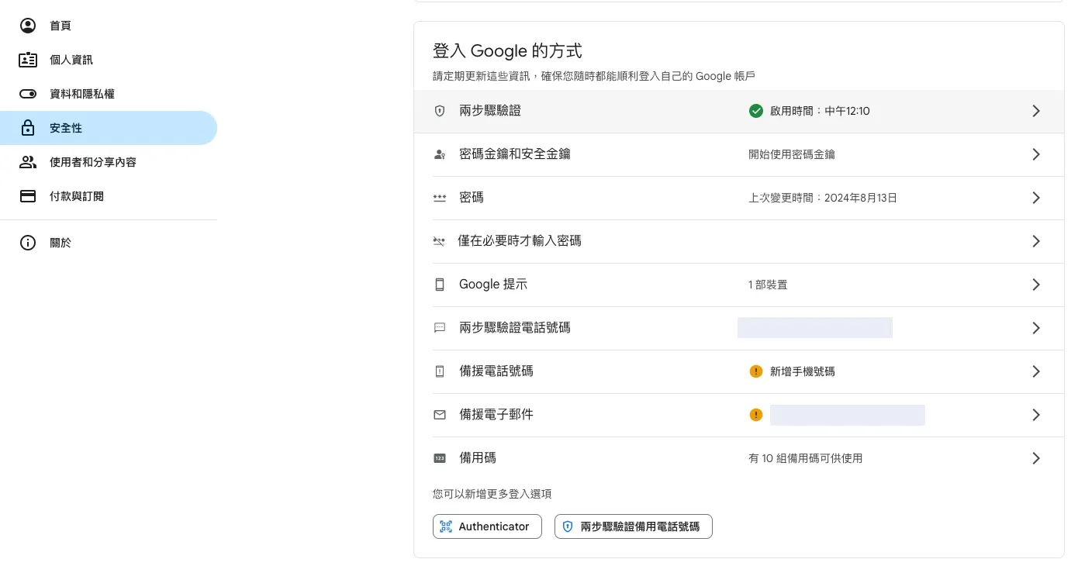Viewport: 1078px width, 566px height.
Task: Open the 密碼金鑰和安全金鑰 setting label
Action: click(515, 154)
